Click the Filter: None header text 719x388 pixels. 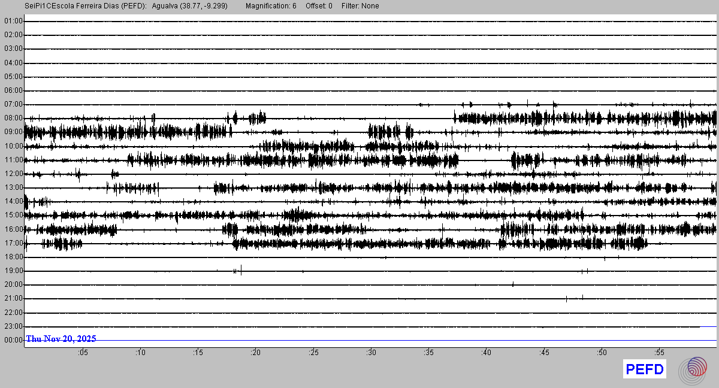click(x=360, y=6)
